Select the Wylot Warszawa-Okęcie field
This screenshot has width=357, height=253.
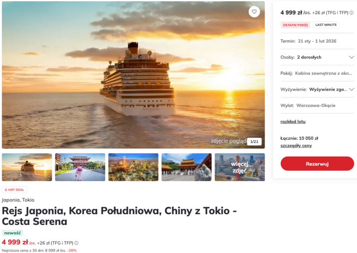pos(315,105)
